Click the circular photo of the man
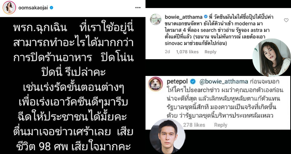Screen dimensions: 291x154 (167, 137)
